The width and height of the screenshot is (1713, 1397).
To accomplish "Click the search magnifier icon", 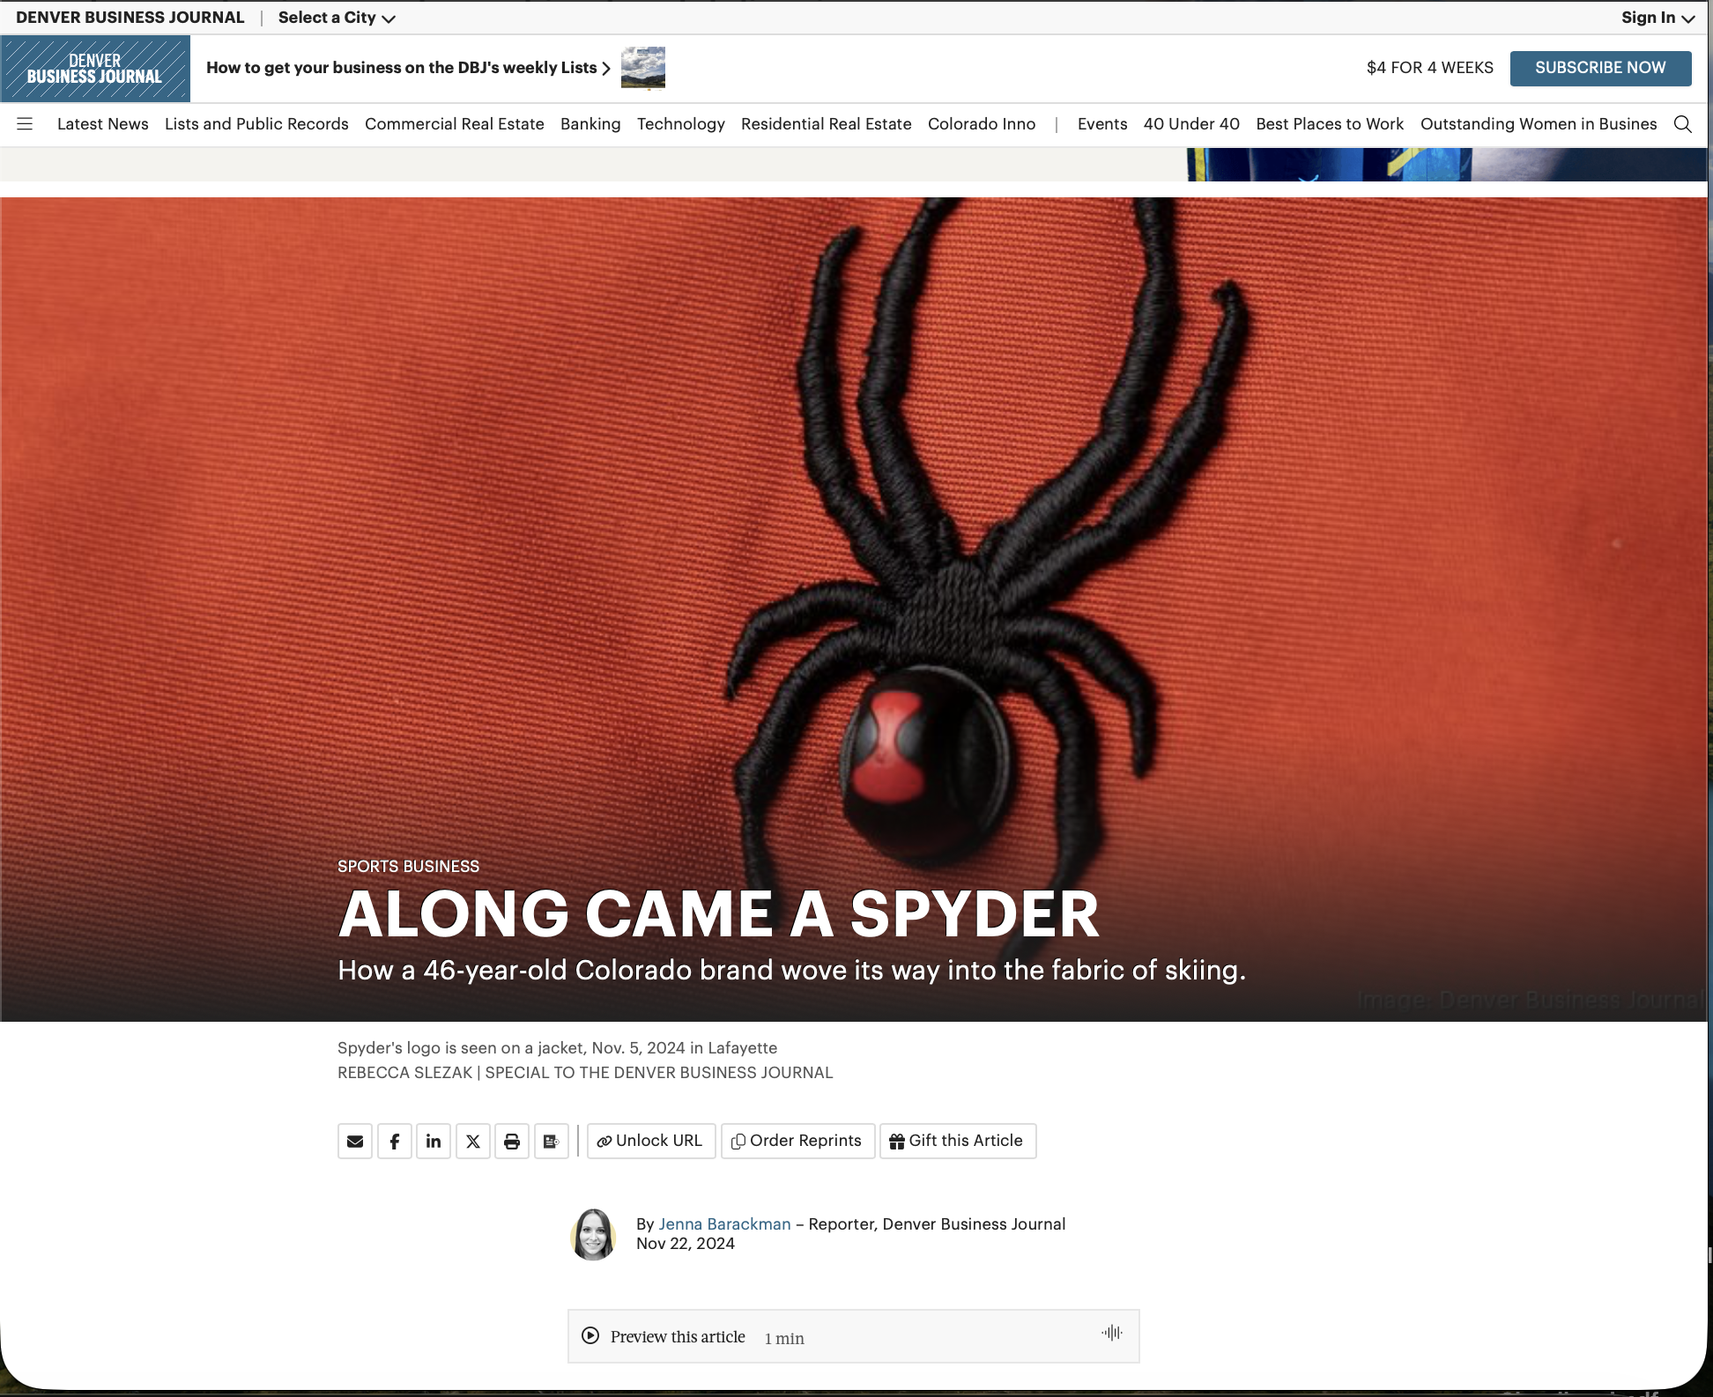I will [x=1682, y=124].
